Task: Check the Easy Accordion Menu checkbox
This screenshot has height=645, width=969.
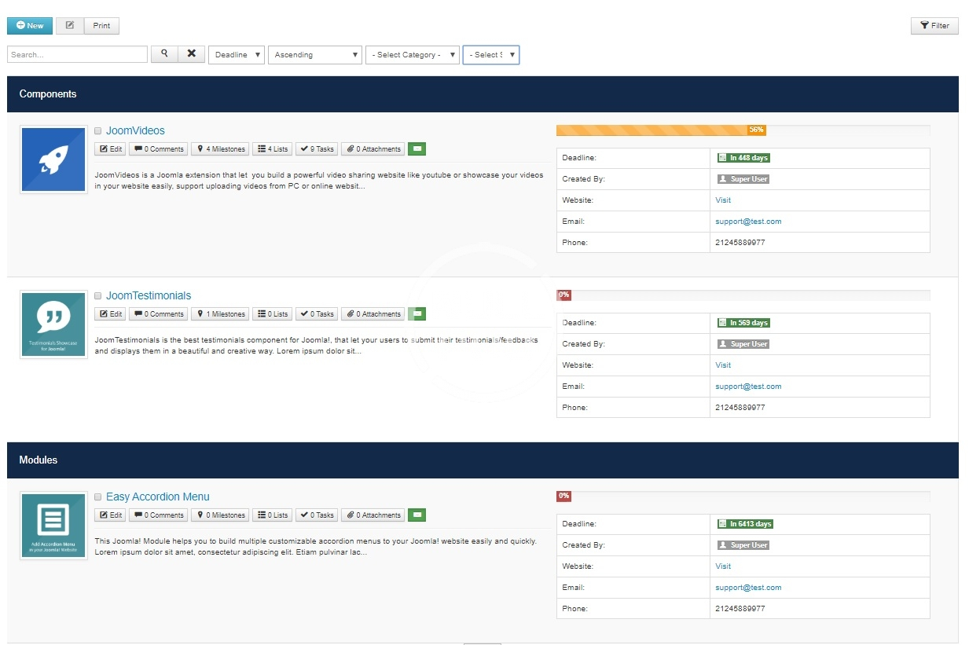Action: pyautogui.click(x=98, y=497)
